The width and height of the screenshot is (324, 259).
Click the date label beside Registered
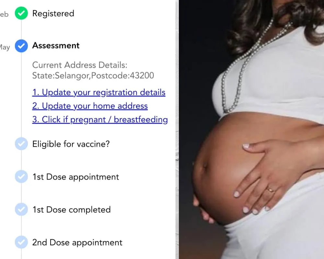pos(4,14)
